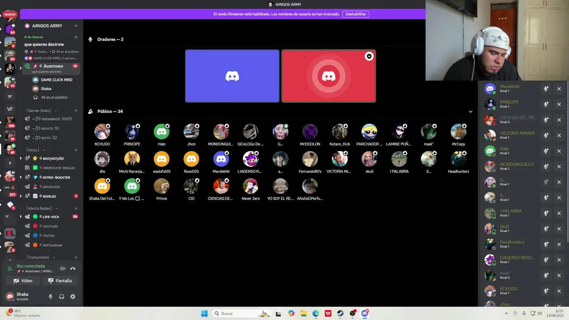The height and width of the screenshot is (320, 569).
Task: Open stage moderator icon on red speaker tile
Action: 369,56
